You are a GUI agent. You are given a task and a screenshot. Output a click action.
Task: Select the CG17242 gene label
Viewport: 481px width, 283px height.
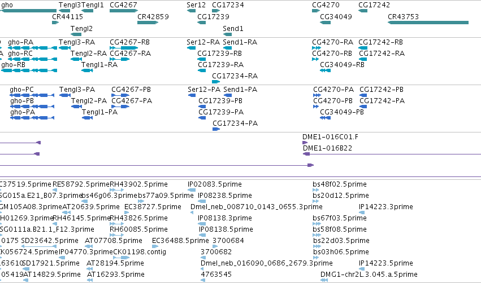[374, 5]
